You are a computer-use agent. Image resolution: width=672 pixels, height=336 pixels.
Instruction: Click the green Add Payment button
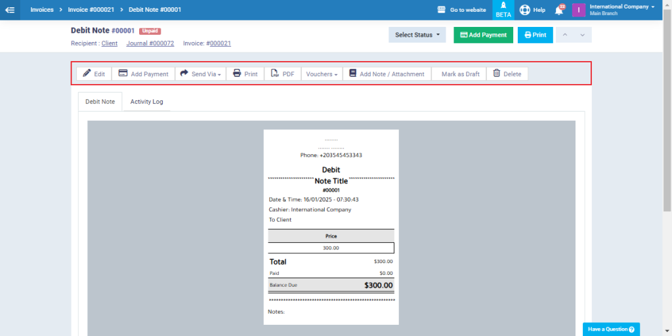(483, 35)
